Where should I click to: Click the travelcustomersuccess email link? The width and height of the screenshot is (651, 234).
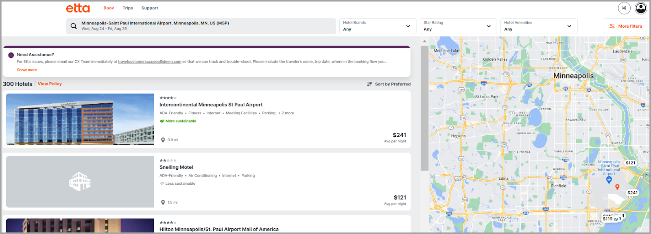[149, 62]
